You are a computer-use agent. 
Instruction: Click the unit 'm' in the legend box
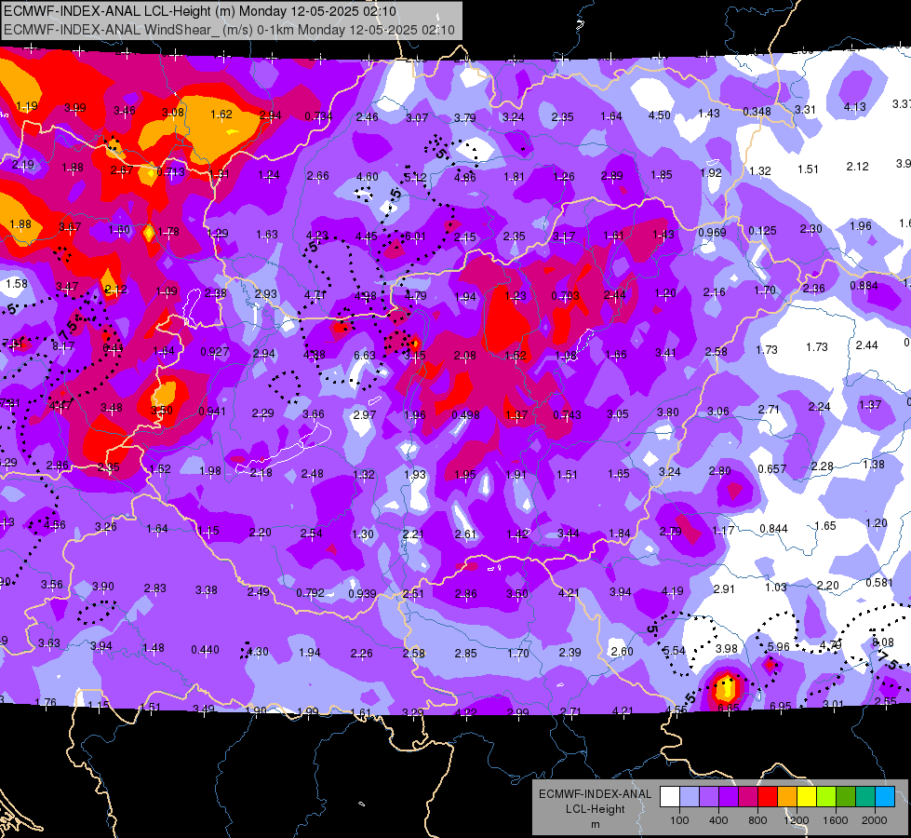(x=595, y=825)
